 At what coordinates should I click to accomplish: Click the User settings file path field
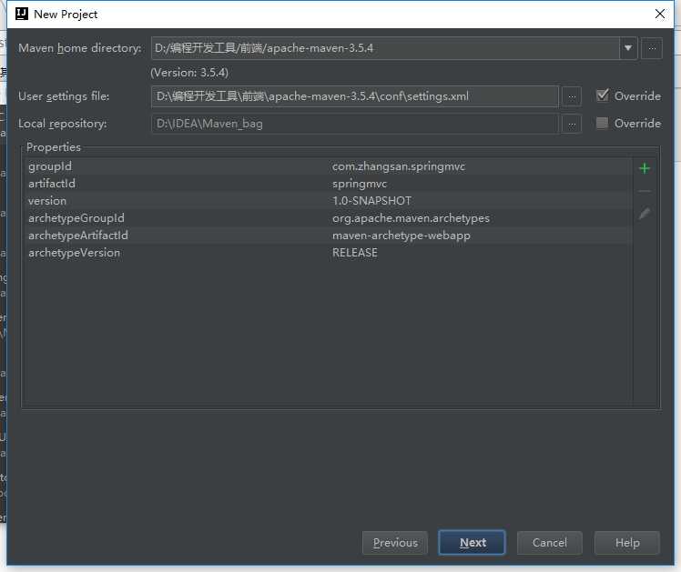[x=355, y=96]
